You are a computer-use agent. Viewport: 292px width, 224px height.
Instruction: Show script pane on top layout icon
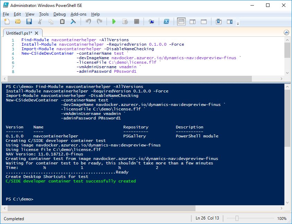point(181,21)
